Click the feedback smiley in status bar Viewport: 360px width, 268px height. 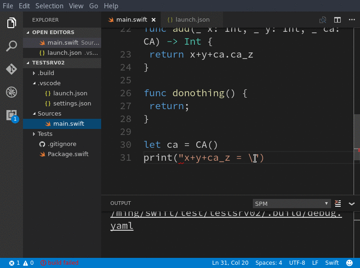click(349, 263)
